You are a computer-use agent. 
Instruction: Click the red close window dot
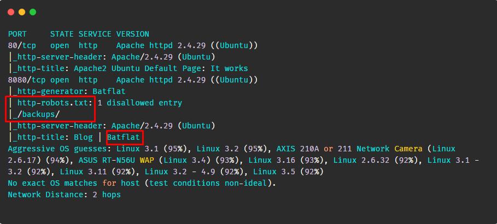(11, 12)
